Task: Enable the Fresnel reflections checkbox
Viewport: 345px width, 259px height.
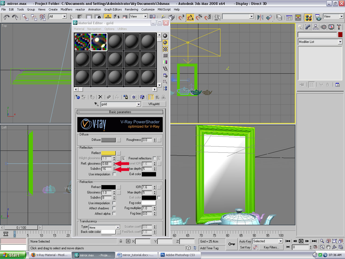Action: coord(154,158)
